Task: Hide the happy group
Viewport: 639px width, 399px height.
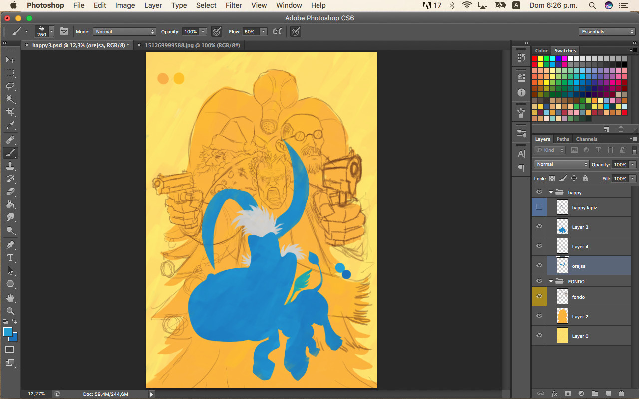Action: (x=539, y=192)
